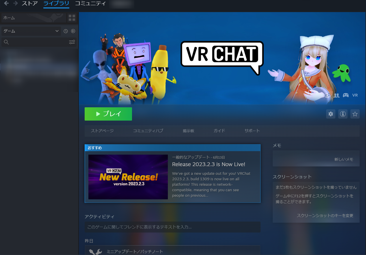366x255 pixels.
Task: Open the コミュニティハブ link
Action: point(148,131)
